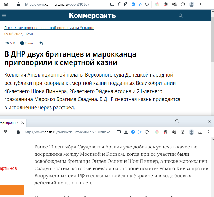Open ad blocker shield in Kommersant window
Screen dimensions: 214x197
click(x=133, y=4)
